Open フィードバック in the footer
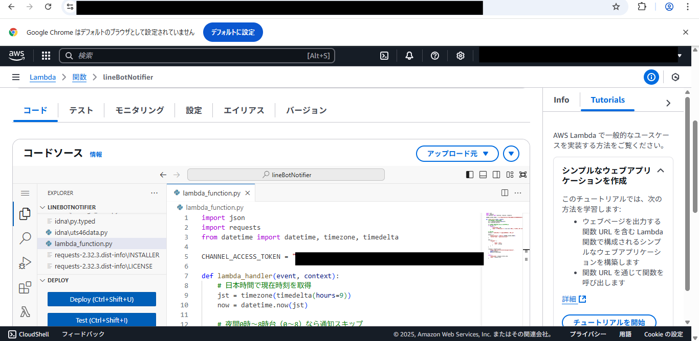 pos(83,334)
